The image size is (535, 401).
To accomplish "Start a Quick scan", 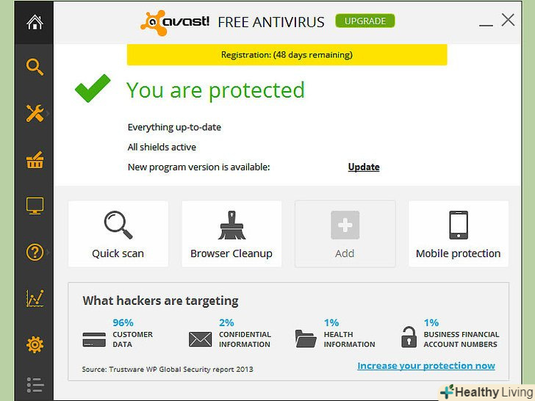I will point(118,234).
